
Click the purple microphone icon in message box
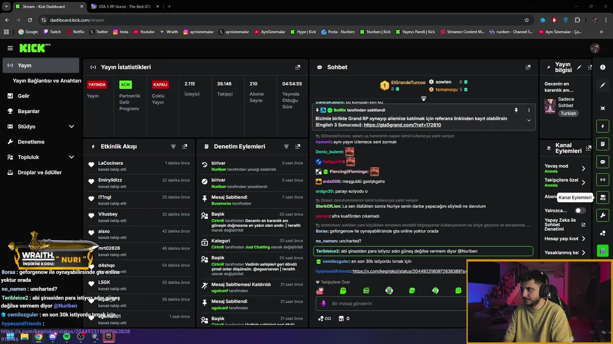[x=324, y=303]
